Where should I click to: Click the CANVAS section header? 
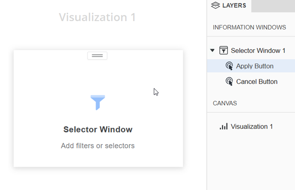[225, 103]
